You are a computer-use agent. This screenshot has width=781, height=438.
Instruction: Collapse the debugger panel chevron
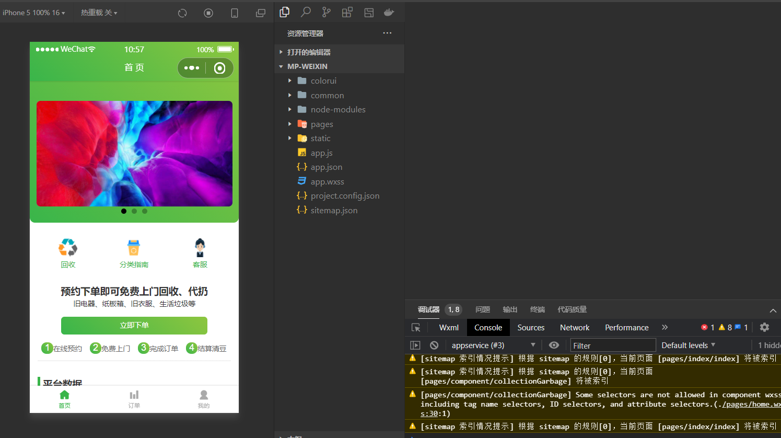click(773, 310)
